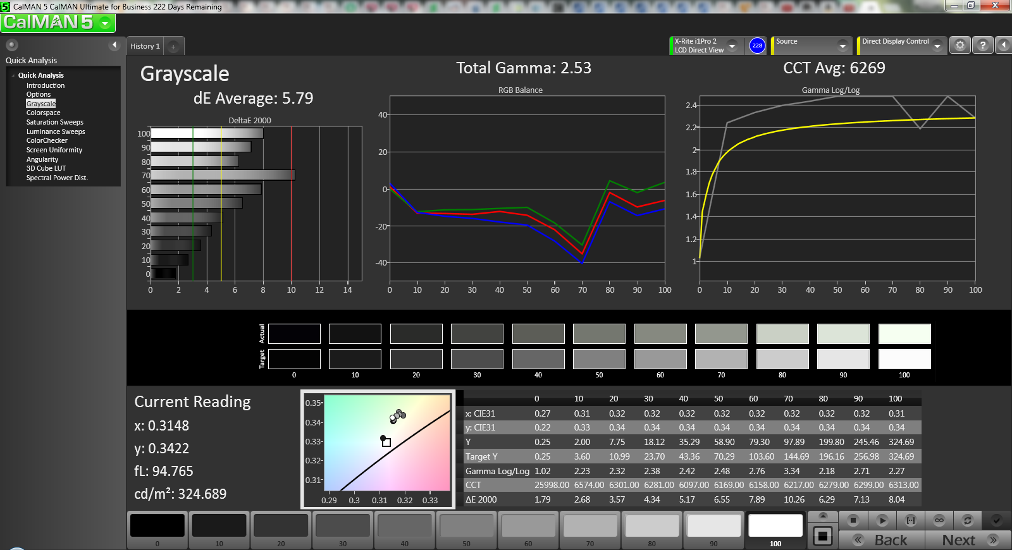Select Options in workflow list
Viewport: 1012px width, 550px height.
[39, 94]
